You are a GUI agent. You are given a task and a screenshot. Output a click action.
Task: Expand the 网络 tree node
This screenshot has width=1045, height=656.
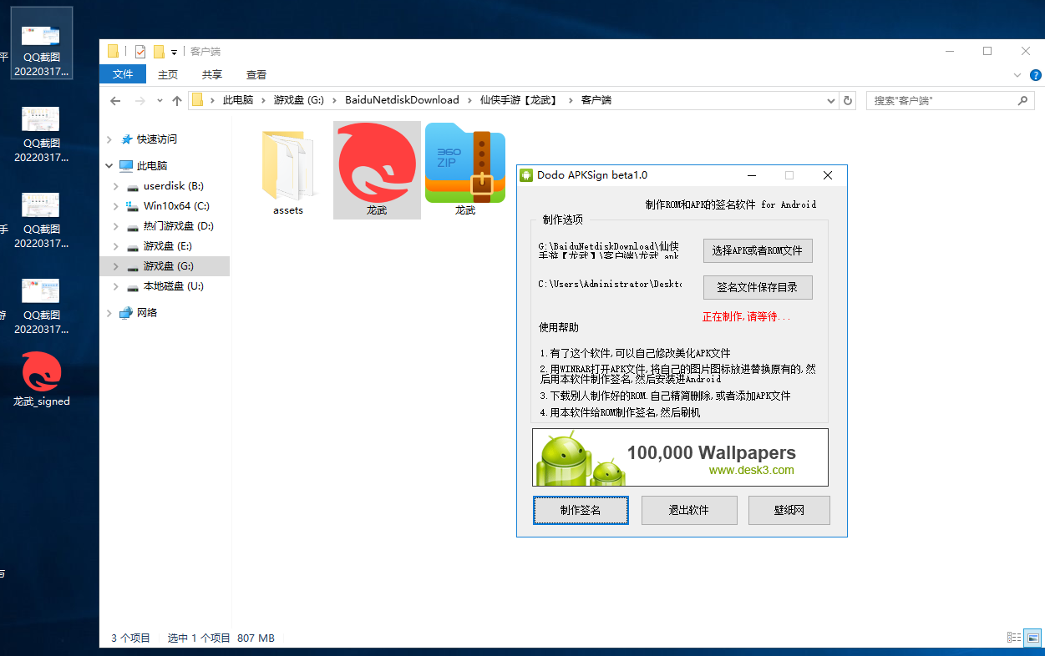109,313
